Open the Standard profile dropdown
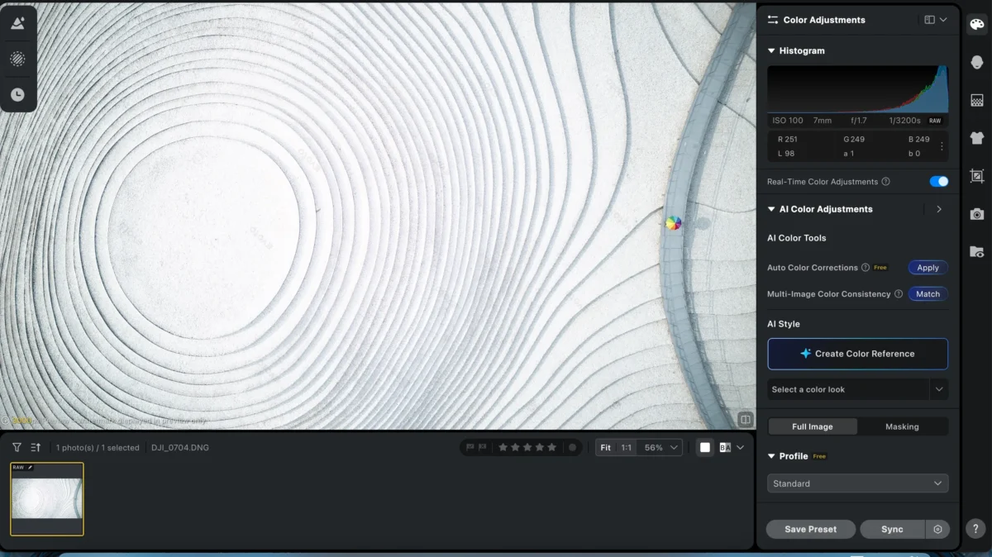The width and height of the screenshot is (992, 557). pos(857,483)
